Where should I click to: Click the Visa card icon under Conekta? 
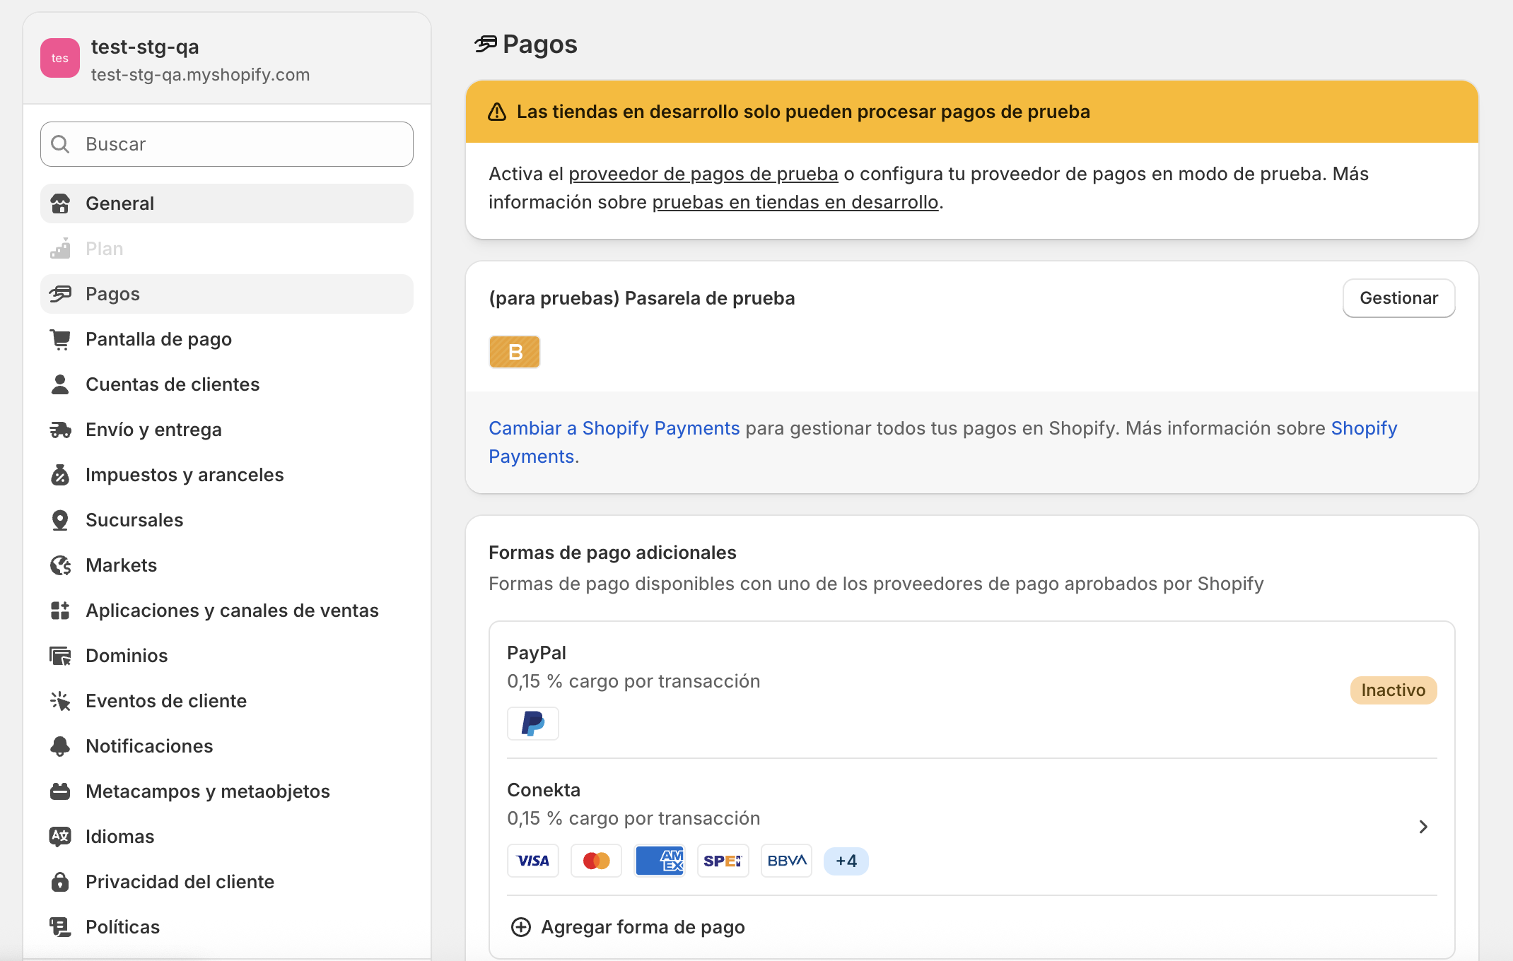click(533, 861)
